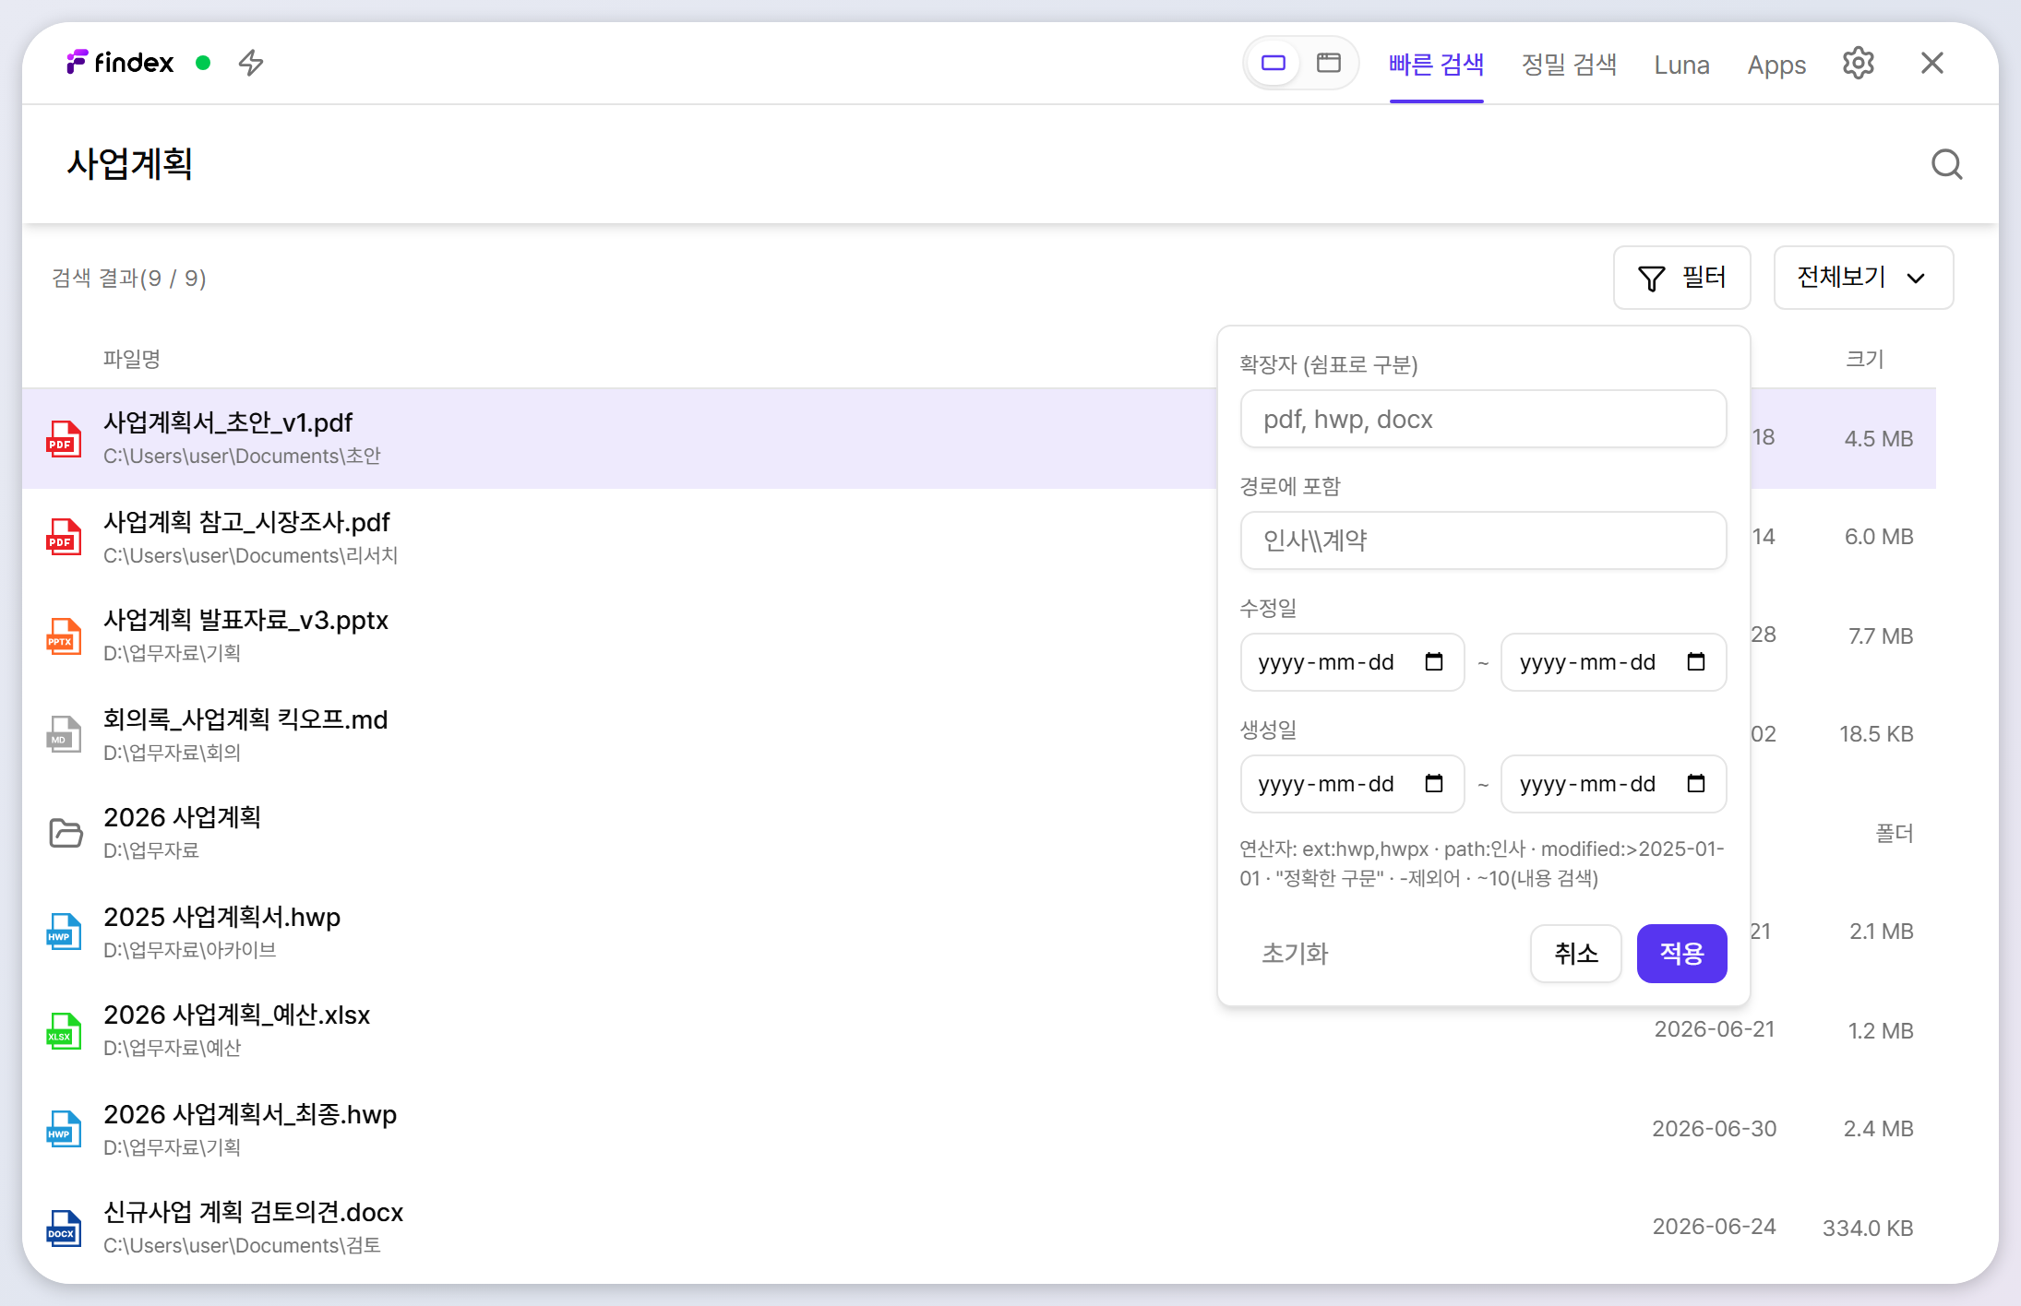Click the 334.0 KB size cell
This screenshot has width=2021, height=1306.
(1868, 1229)
